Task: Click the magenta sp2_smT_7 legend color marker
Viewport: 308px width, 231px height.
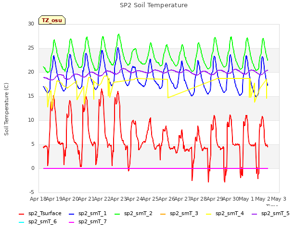Action: point(72,222)
